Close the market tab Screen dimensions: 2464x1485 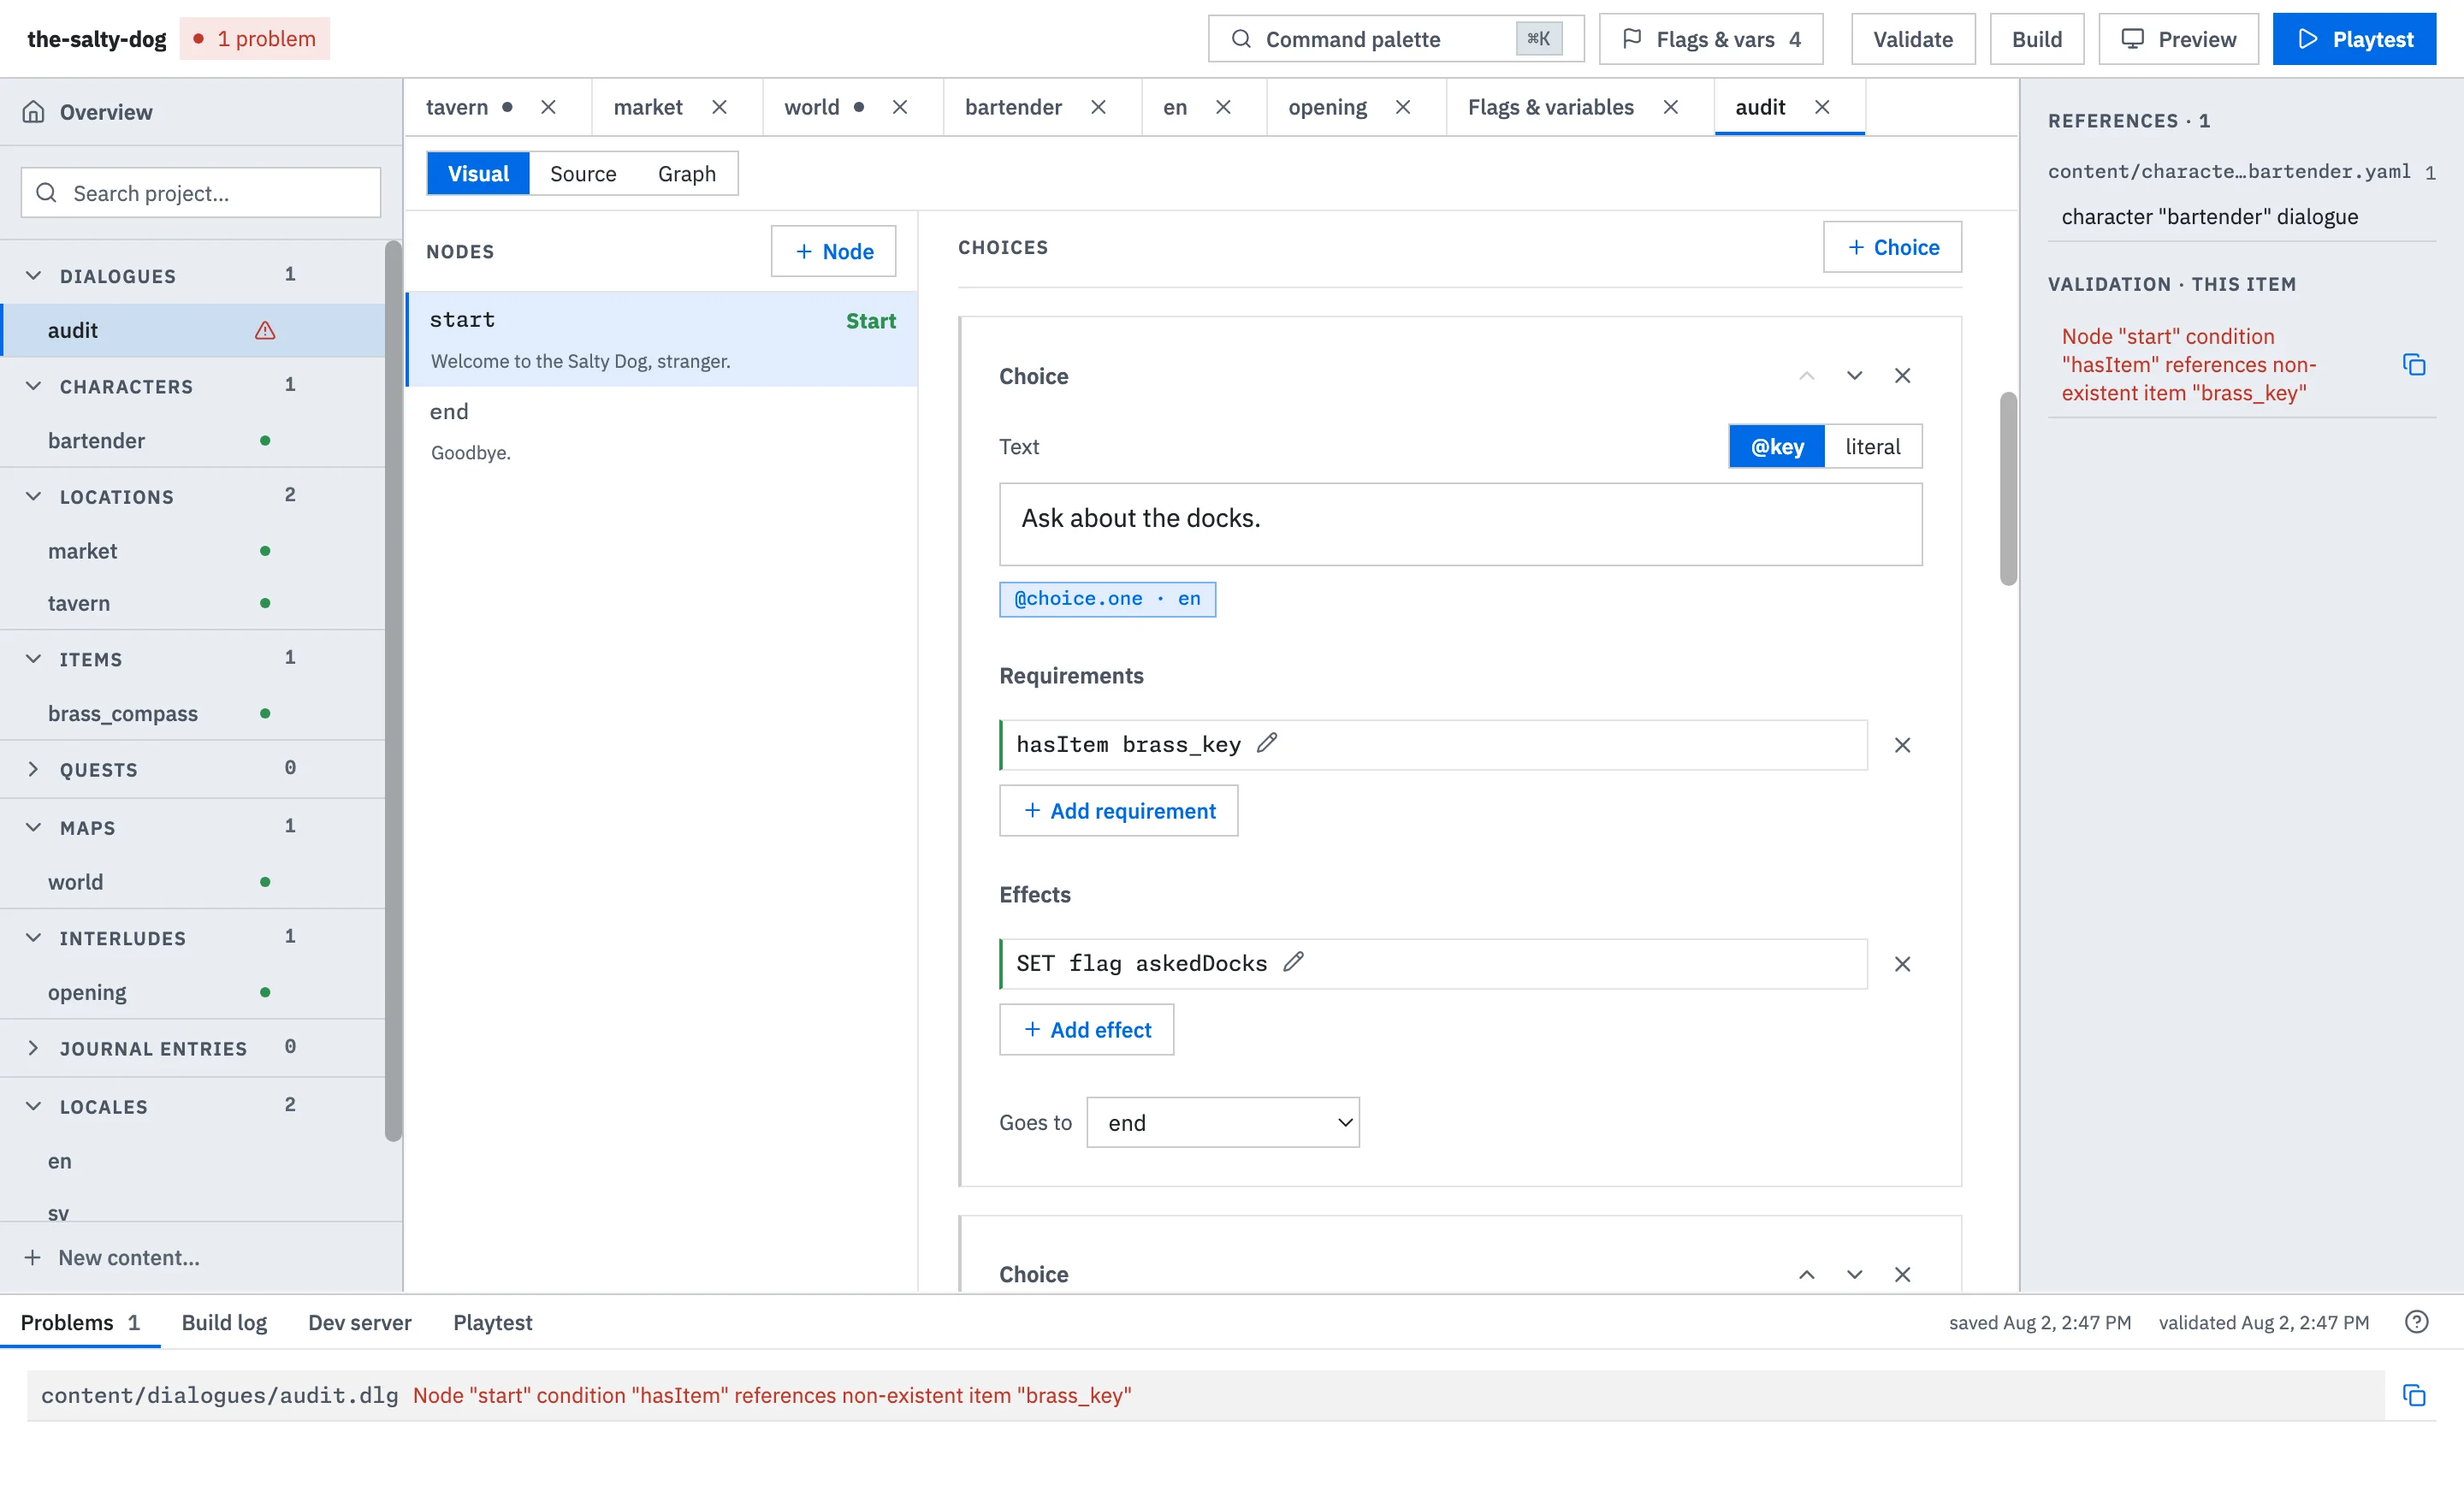click(x=719, y=107)
